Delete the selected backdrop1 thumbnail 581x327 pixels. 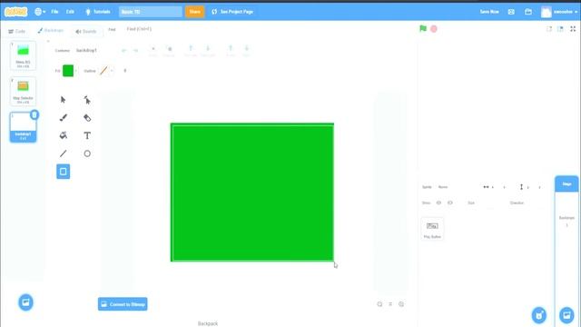click(34, 115)
